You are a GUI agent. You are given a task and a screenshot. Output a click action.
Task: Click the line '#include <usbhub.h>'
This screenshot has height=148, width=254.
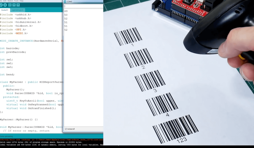click(15, 18)
